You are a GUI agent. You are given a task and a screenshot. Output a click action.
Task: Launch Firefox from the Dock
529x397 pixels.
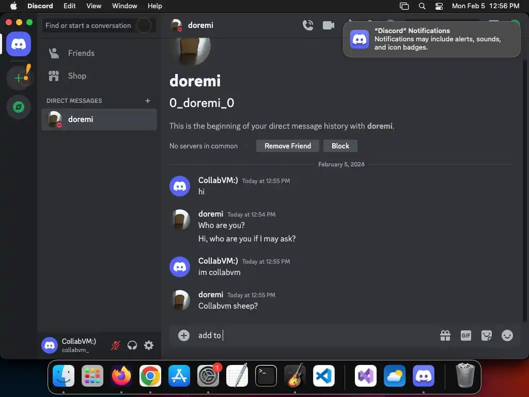pyautogui.click(x=121, y=376)
